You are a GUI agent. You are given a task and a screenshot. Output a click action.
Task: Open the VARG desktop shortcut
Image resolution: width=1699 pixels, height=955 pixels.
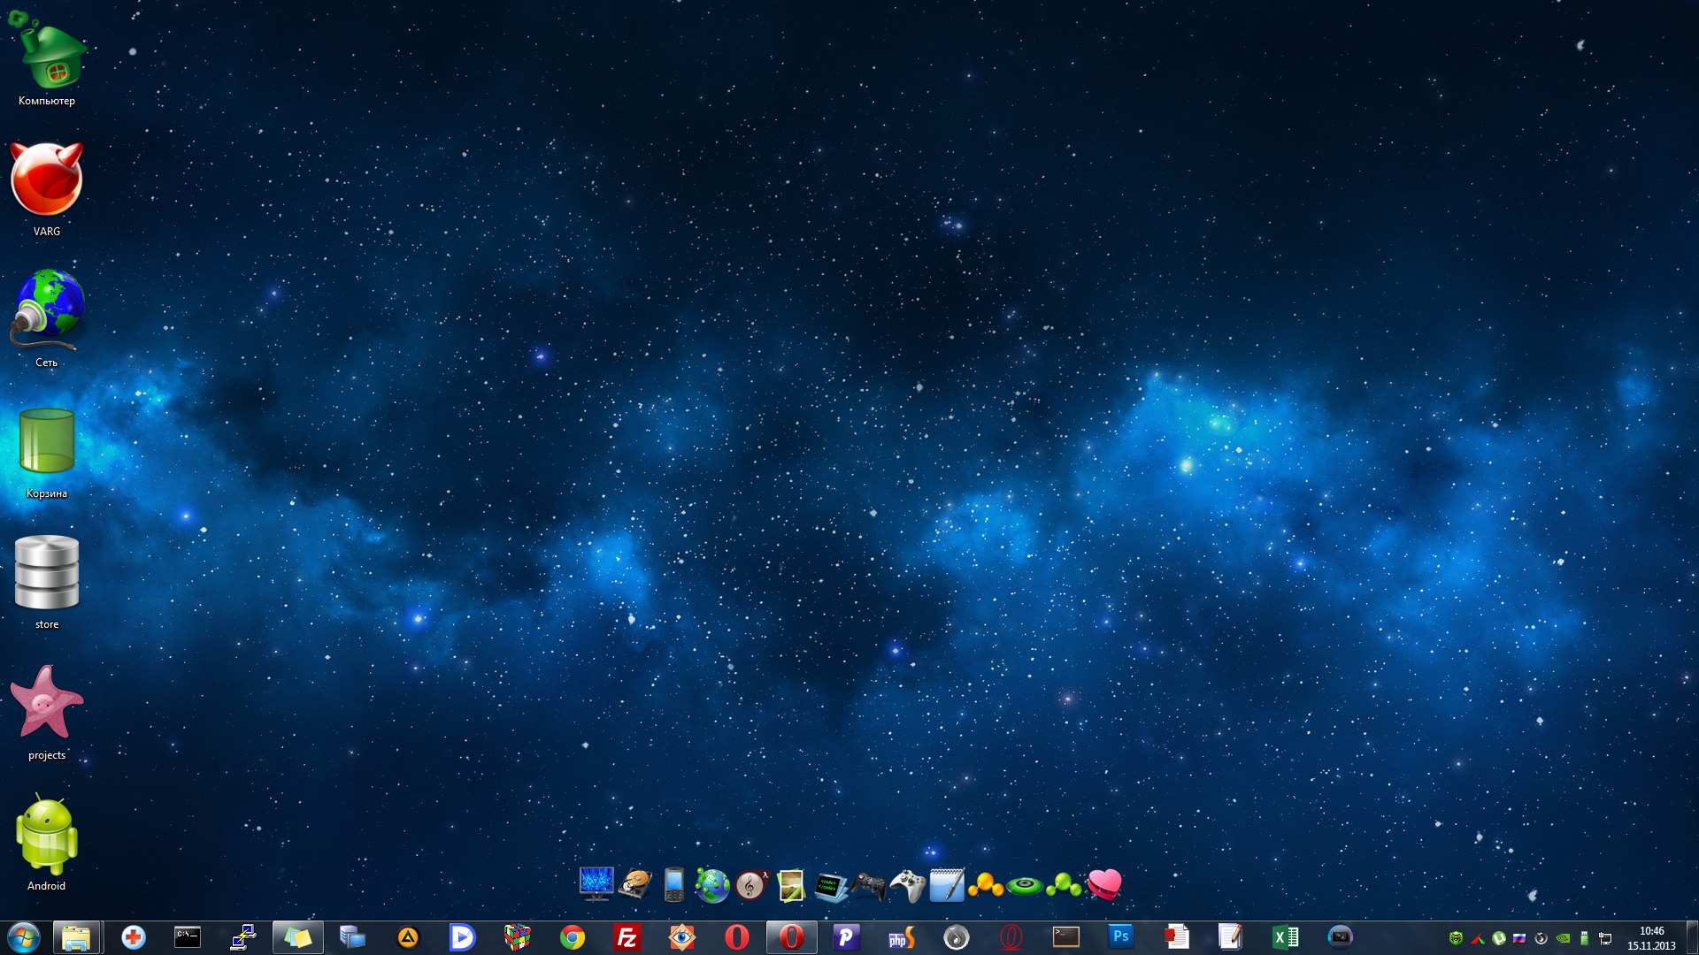click(46, 181)
